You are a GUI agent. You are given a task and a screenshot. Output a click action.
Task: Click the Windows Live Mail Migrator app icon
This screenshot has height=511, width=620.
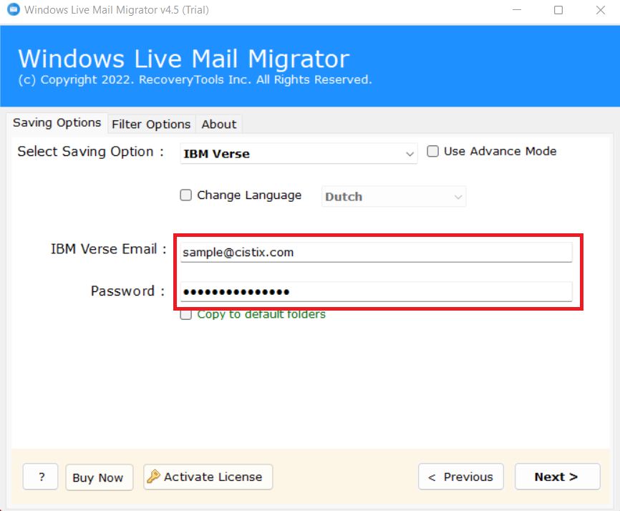14,9
